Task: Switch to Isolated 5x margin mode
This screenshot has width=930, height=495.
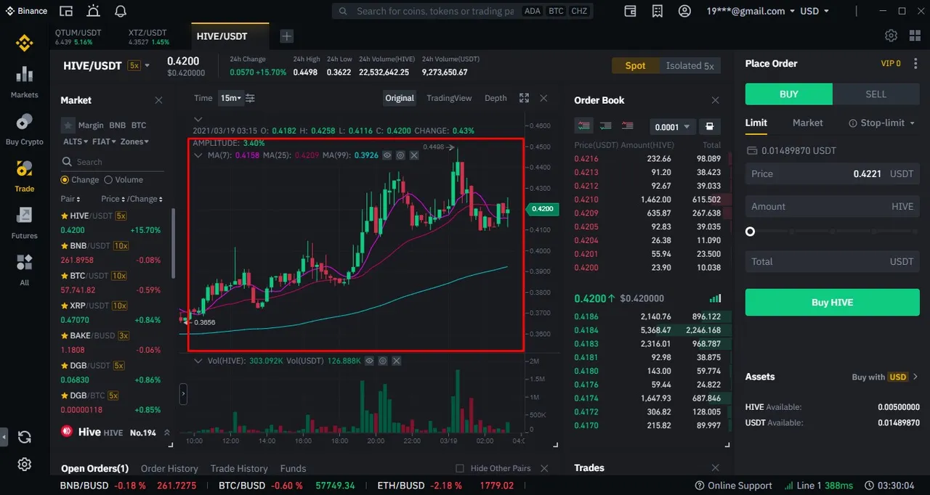Action: point(690,65)
